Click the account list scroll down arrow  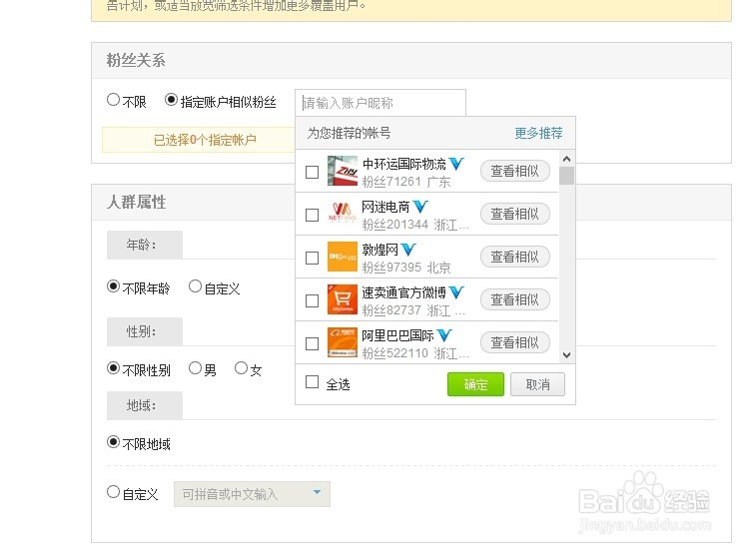tap(566, 355)
